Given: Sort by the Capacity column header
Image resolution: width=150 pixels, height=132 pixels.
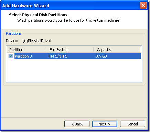Looking at the screenshot, I should coord(117,50).
